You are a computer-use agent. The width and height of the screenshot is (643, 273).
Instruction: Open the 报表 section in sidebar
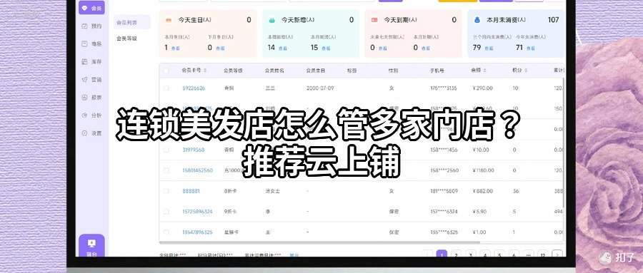pos(92,98)
